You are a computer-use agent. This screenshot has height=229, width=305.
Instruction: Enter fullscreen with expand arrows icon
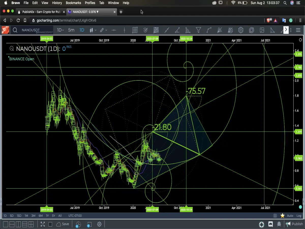tap(43, 224)
